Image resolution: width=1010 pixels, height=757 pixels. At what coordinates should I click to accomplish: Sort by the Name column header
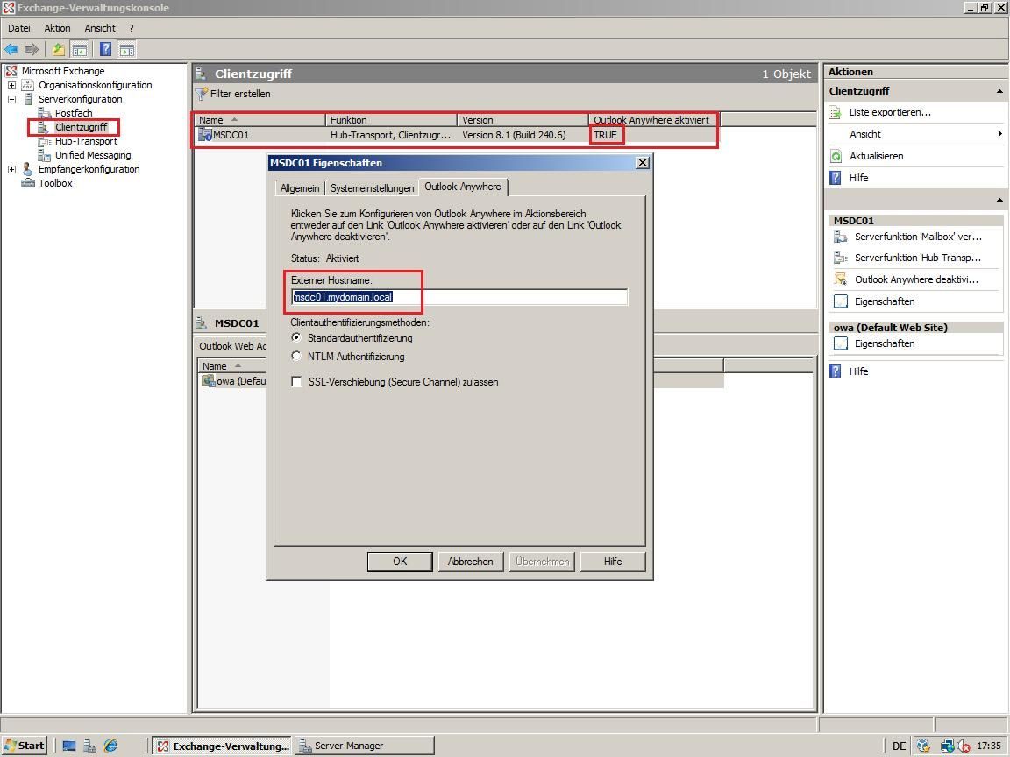point(260,120)
